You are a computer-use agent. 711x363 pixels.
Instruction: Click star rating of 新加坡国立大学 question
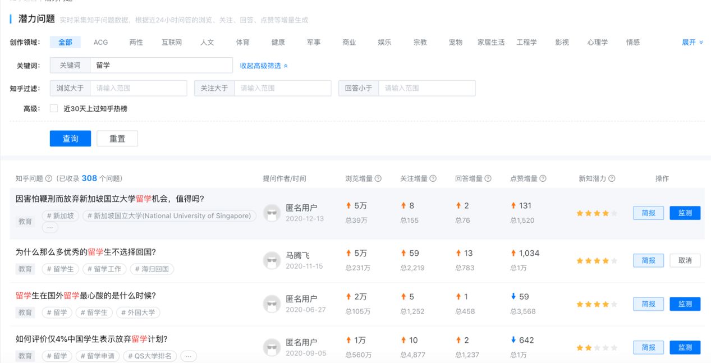click(x=597, y=213)
